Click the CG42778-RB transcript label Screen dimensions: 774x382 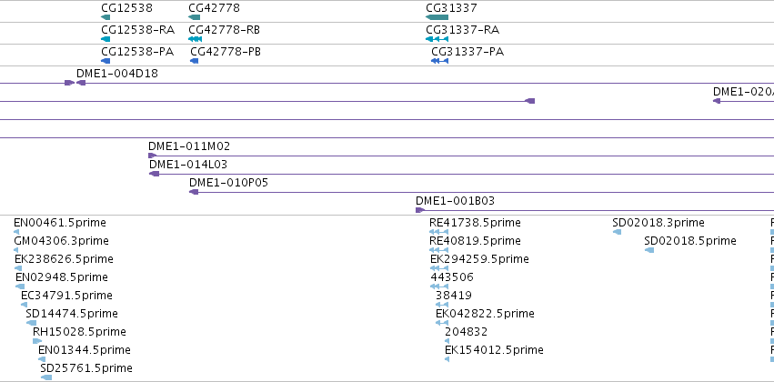click(x=224, y=30)
